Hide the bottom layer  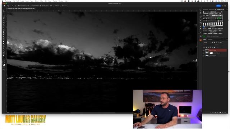click(204, 56)
